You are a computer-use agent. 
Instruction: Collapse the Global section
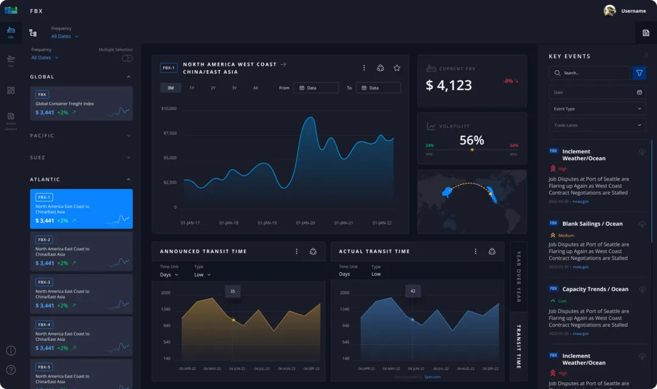[x=128, y=77]
